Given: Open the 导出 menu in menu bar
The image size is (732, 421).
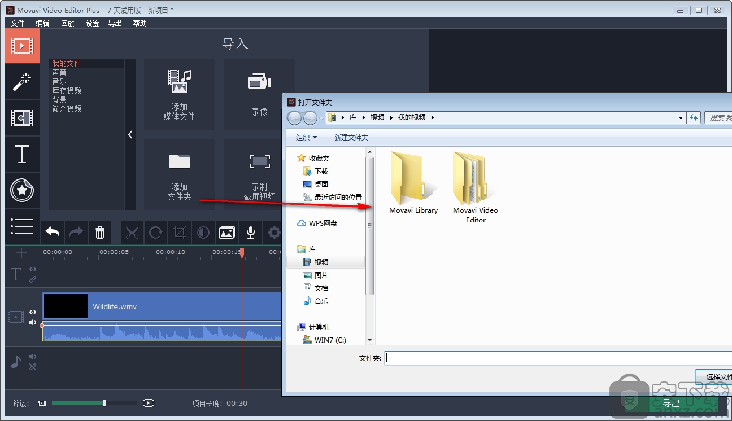Looking at the screenshot, I should pyautogui.click(x=115, y=23).
